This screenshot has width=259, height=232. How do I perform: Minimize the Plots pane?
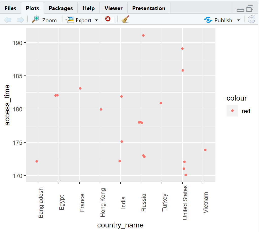240,10
